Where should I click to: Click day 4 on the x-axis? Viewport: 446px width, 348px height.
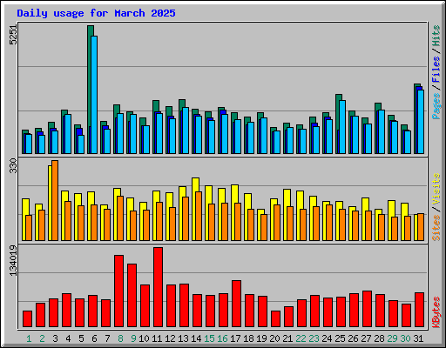68,338
